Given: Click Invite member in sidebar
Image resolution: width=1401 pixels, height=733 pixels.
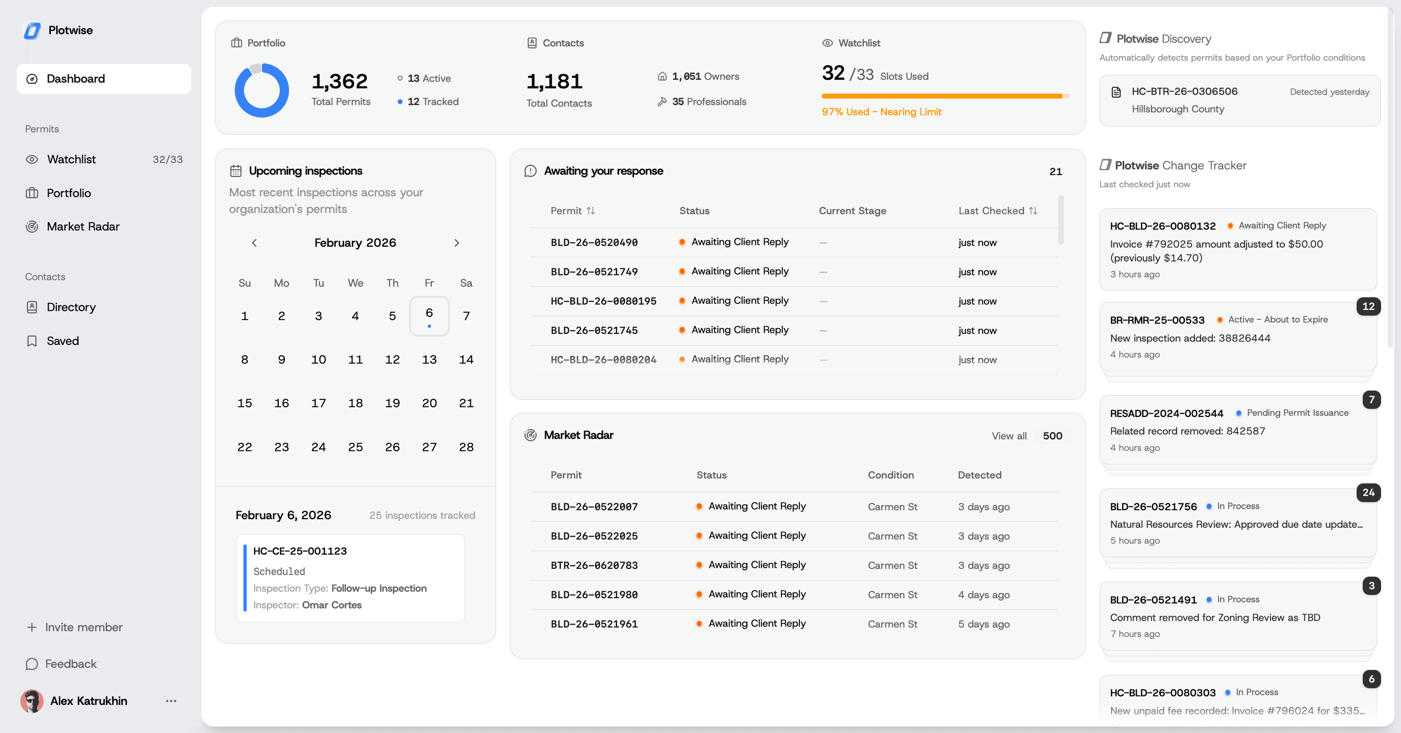Looking at the screenshot, I should pos(84,627).
